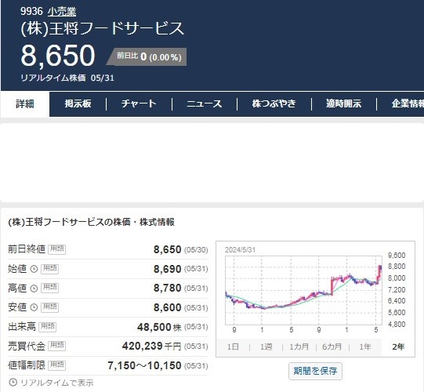Set chart period to 1カ月
This screenshot has height=392, width=424.
click(x=299, y=347)
